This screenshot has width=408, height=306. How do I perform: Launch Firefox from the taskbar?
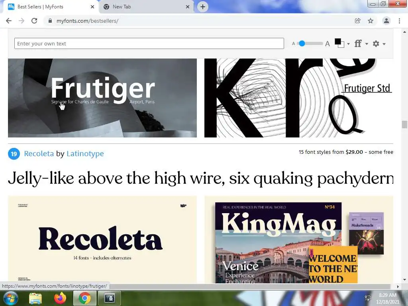60,298
